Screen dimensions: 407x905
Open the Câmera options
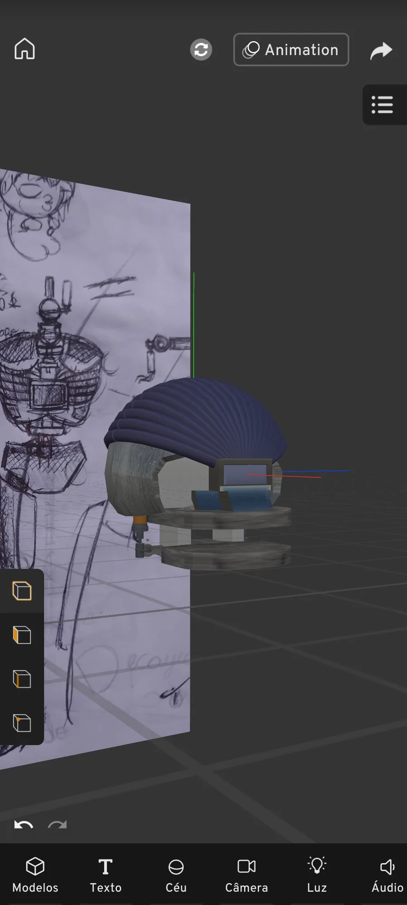point(246,875)
